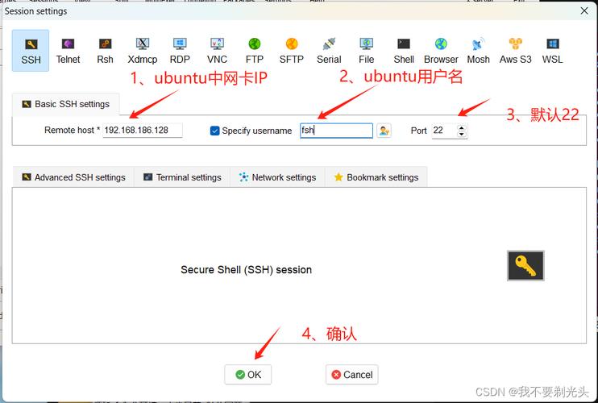Select the SSH session type icon
The image size is (598, 403).
pyautogui.click(x=31, y=51)
